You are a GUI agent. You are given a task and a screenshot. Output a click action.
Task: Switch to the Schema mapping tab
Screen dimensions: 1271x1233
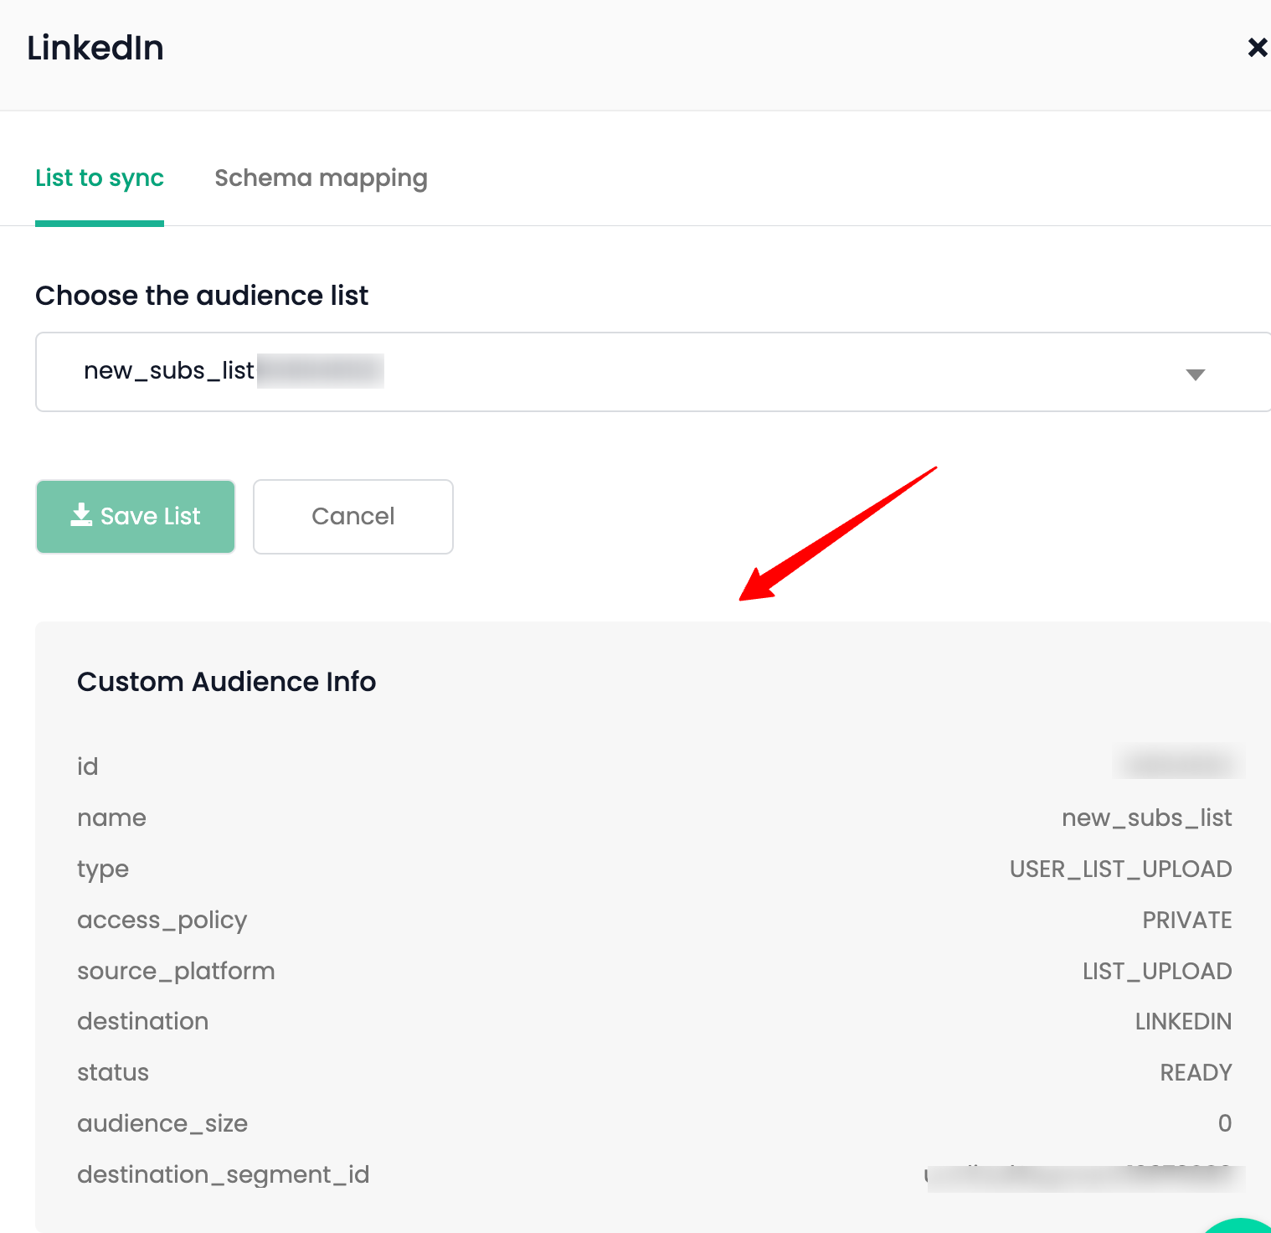pyautogui.click(x=321, y=178)
